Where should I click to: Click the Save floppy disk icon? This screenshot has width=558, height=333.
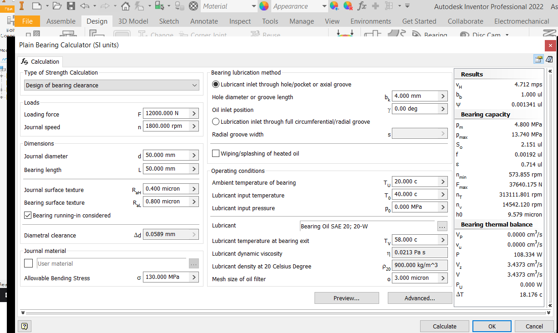pos(71,6)
